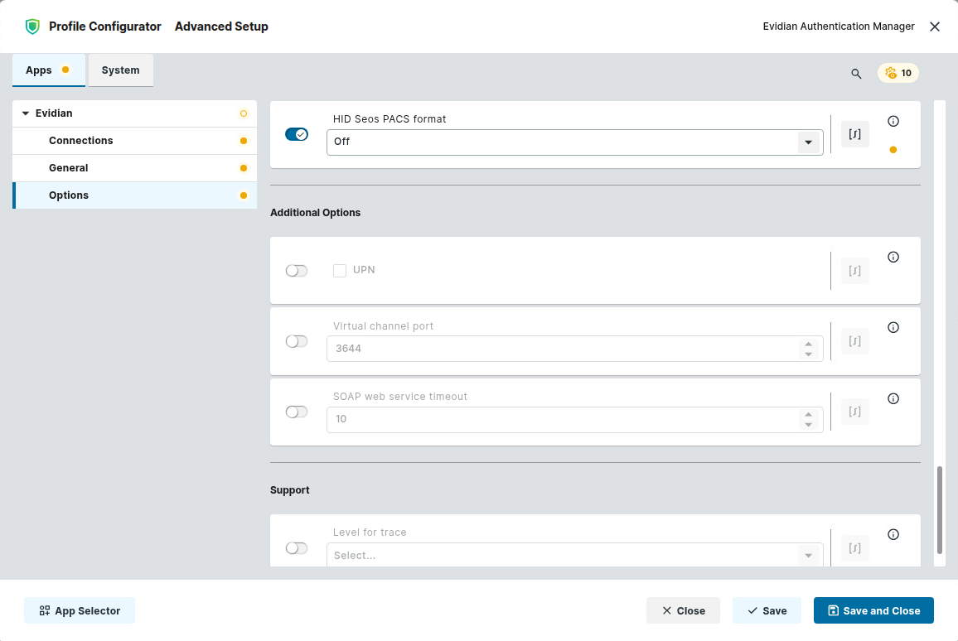The height and width of the screenshot is (641, 958).
Task: Show info for SOAP web service timeout
Action: [893, 398]
